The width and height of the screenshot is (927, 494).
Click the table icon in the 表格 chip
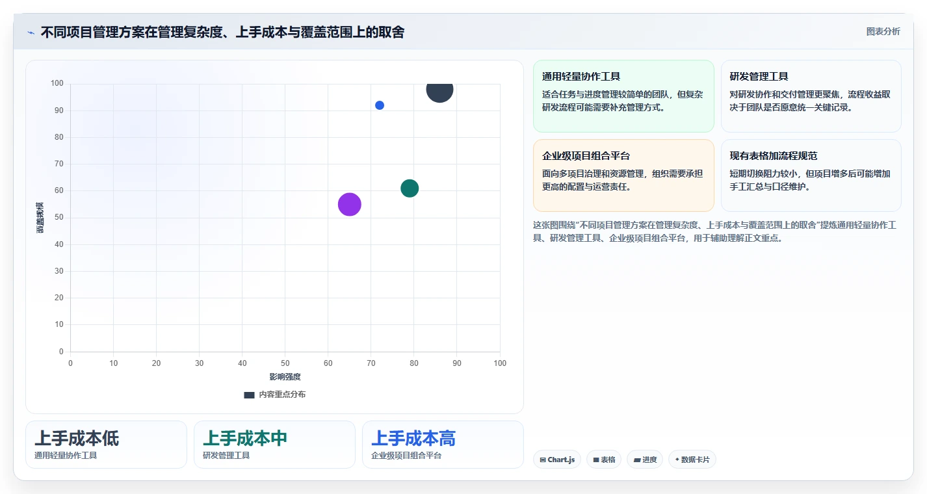tap(596, 460)
